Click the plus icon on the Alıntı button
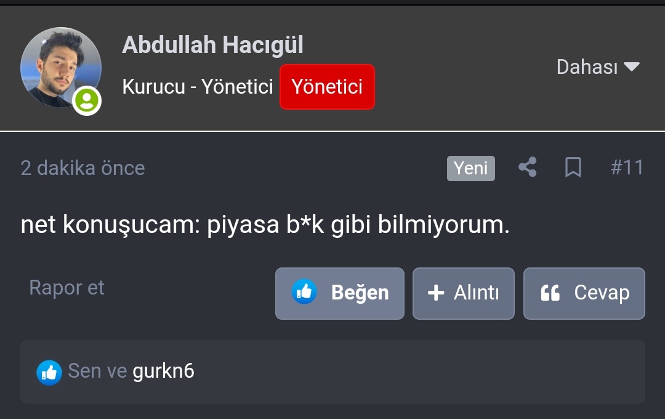665x419 pixels. (x=436, y=293)
